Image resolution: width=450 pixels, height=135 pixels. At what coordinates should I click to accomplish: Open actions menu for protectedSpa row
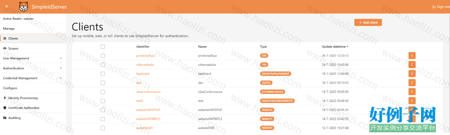[x=412, y=56]
